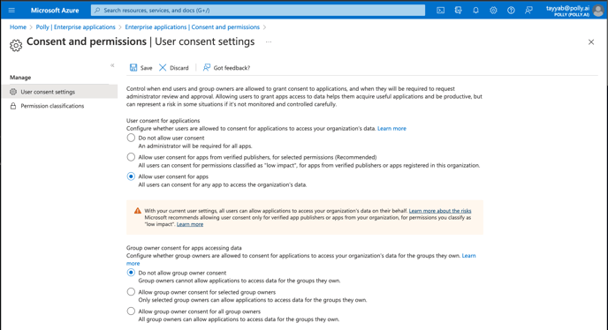Click the last breadcrumb chevron after Consent and permissions
Screen dimensions: 608x330
point(265,27)
